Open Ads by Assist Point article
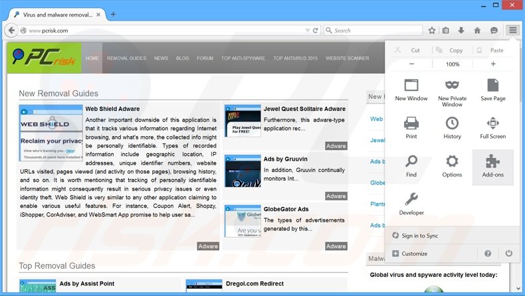Screen dimensions: 525x296 point(87,283)
